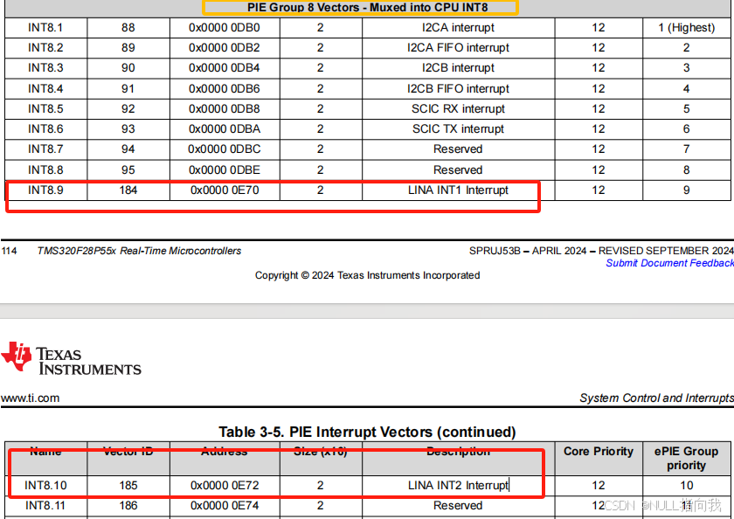The width and height of the screenshot is (734, 519).
Task: Select the INT8.9 name cell
Action: coord(45,190)
